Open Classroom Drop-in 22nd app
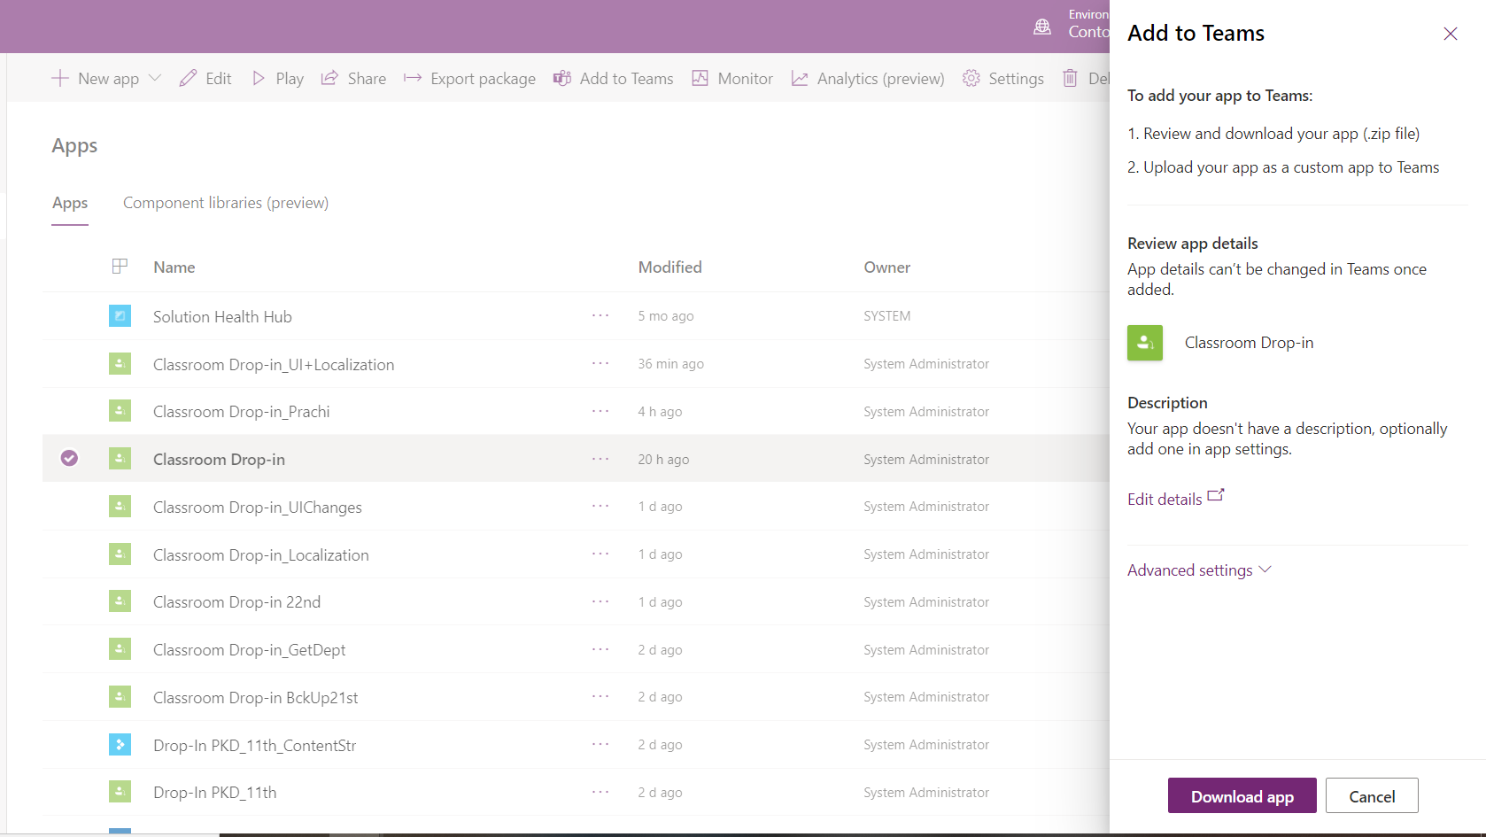The width and height of the screenshot is (1486, 837). (237, 602)
